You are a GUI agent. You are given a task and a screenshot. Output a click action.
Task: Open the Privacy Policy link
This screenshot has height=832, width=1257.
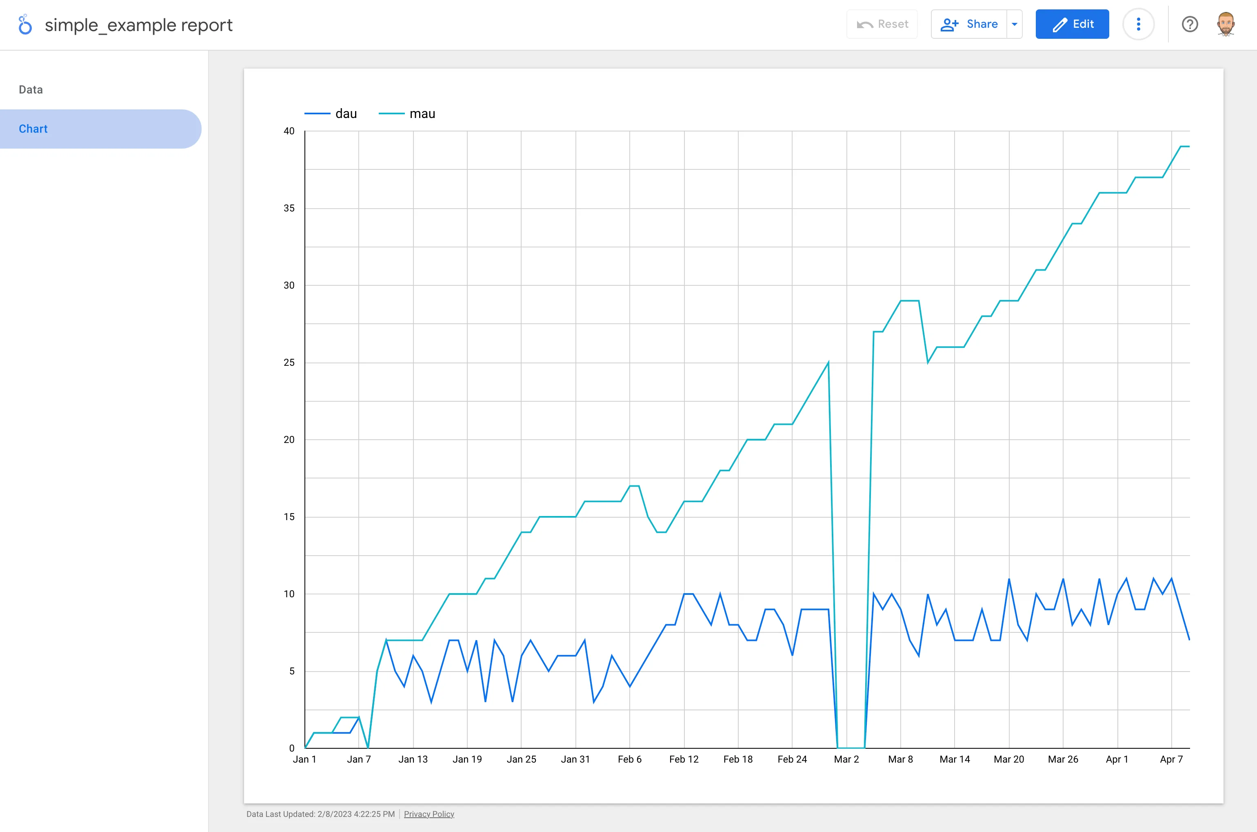429,814
